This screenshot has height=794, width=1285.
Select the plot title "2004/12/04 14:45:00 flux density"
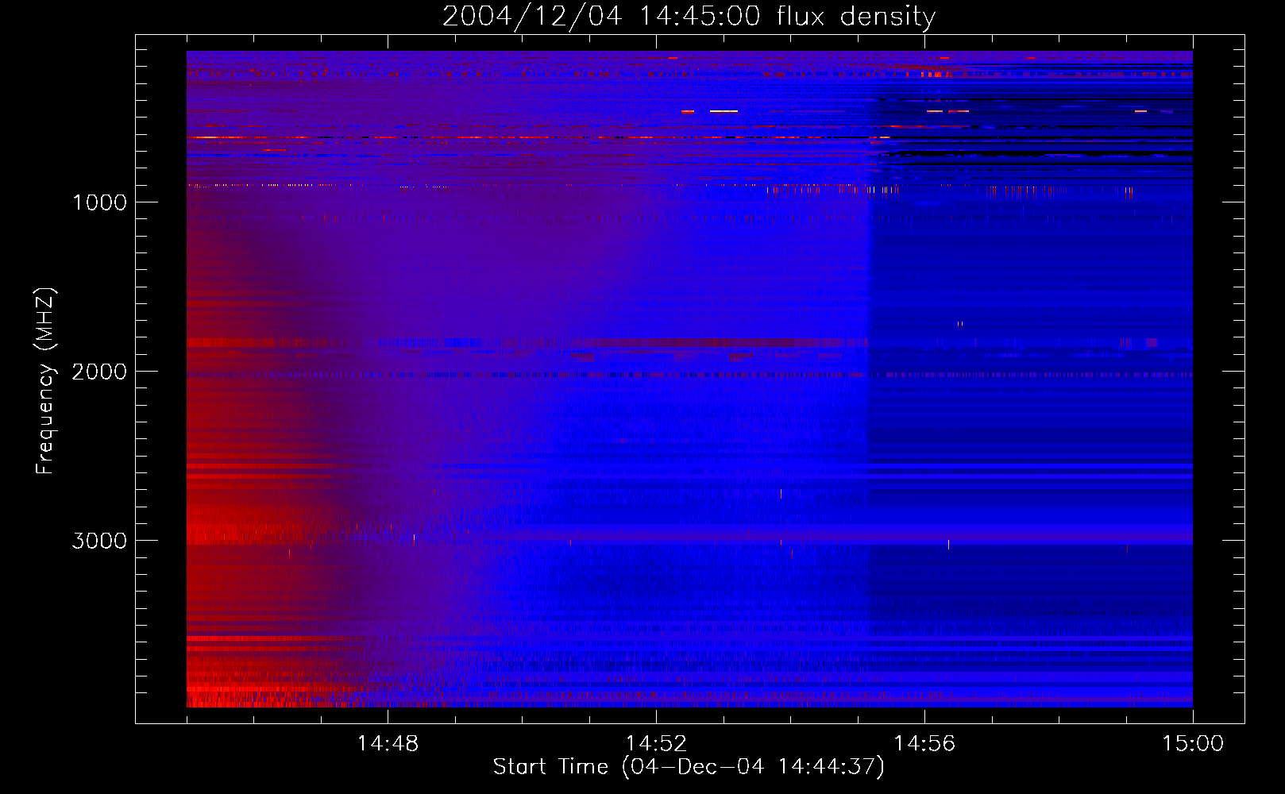coord(689,17)
